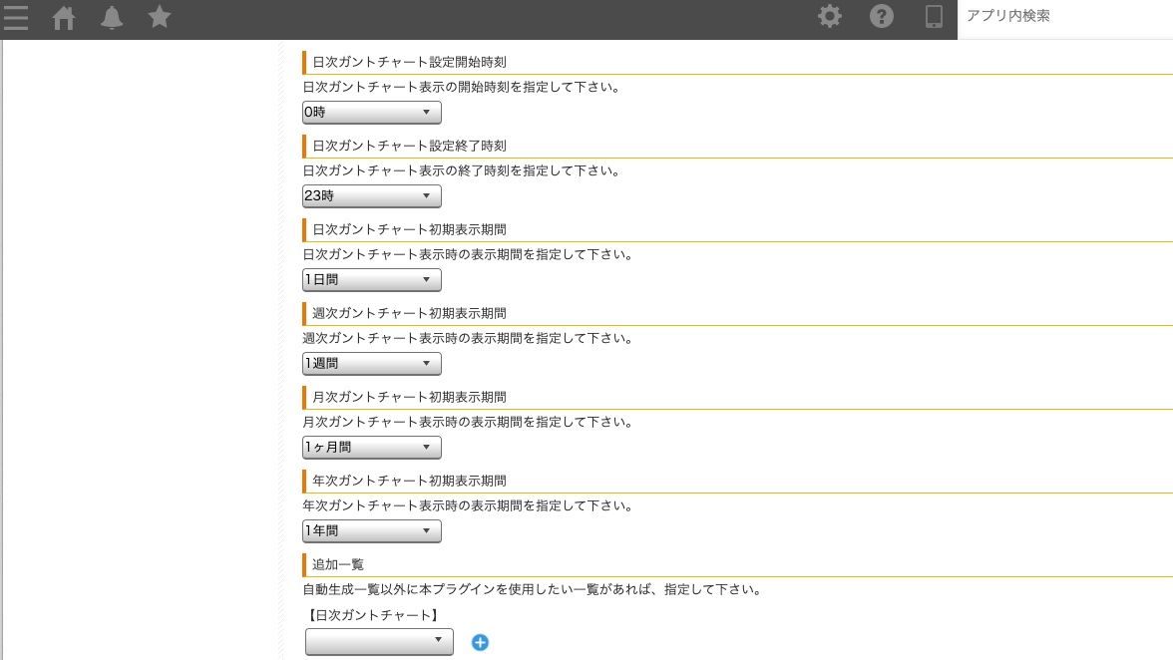Image resolution: width=1173 pixels, height=660 pixels.
Task: Click the 追加一覧 section heading
Action: [338, 564]
